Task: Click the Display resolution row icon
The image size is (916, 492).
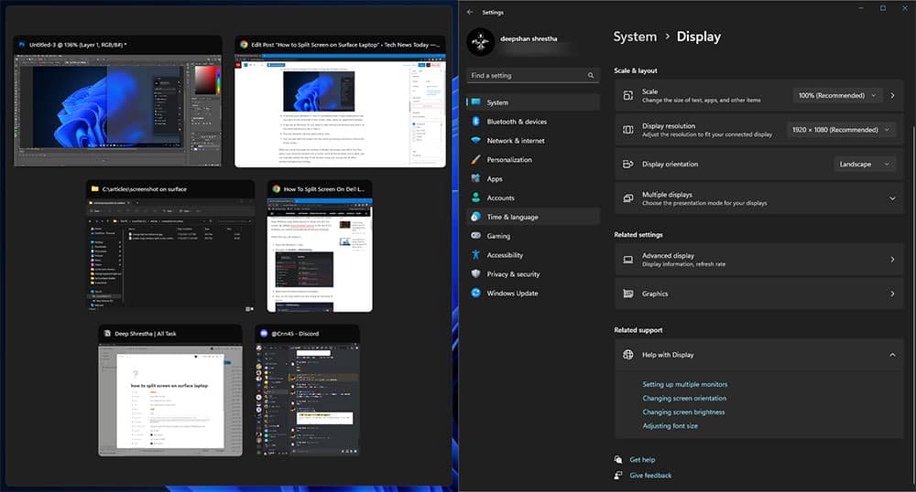Action: [x=628, y=130]
